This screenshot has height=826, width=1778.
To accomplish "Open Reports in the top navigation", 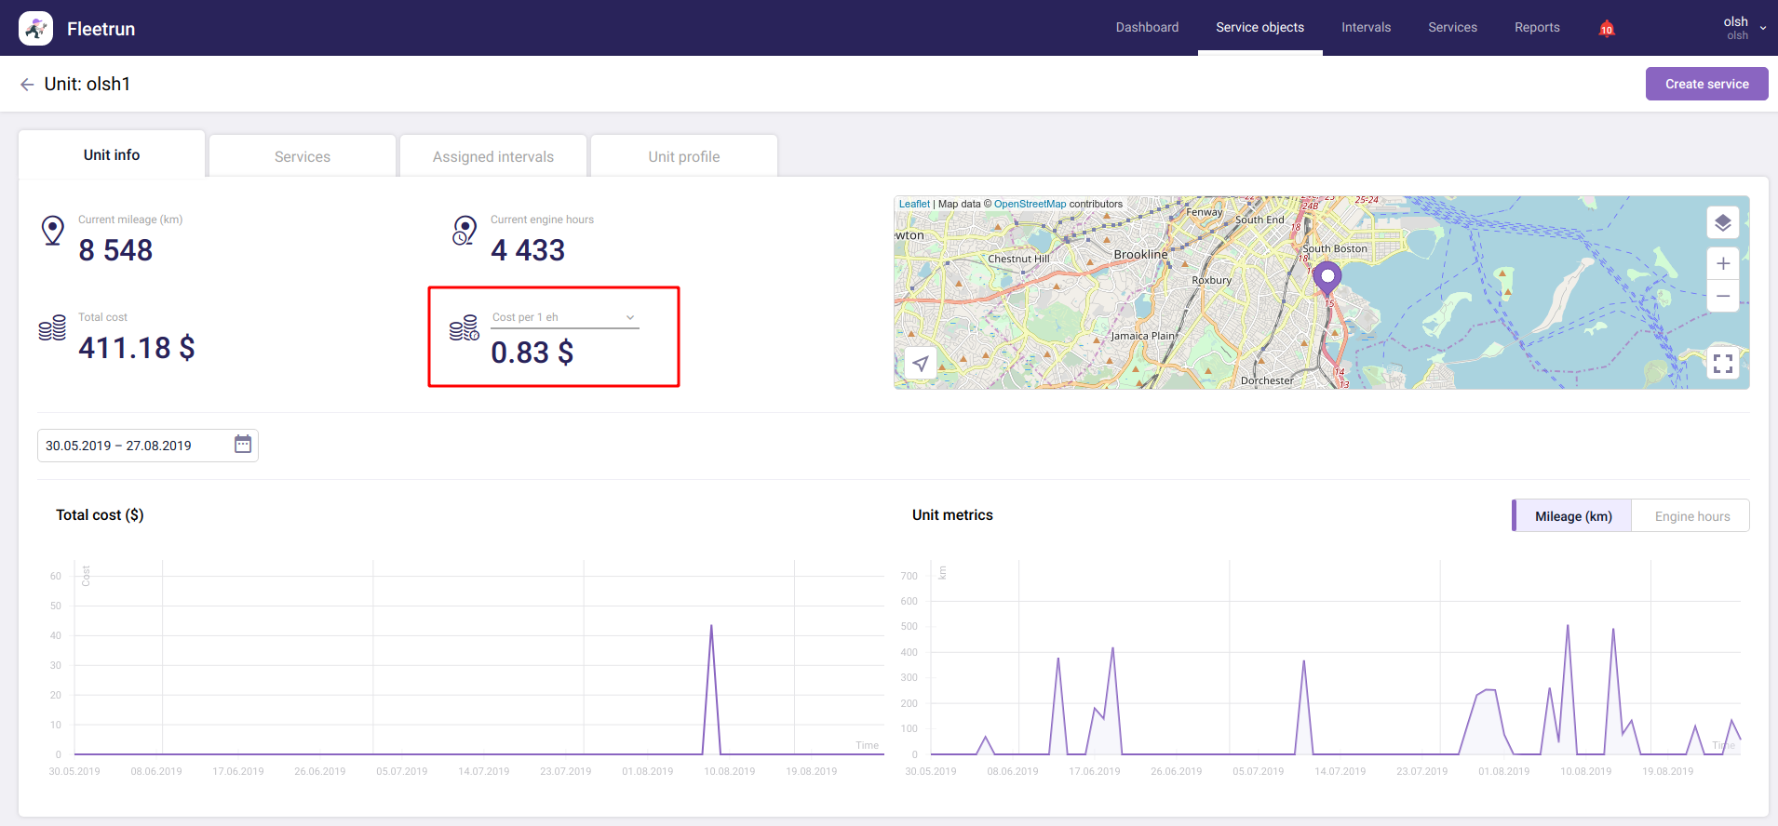I will click(x=1536, y=28).
